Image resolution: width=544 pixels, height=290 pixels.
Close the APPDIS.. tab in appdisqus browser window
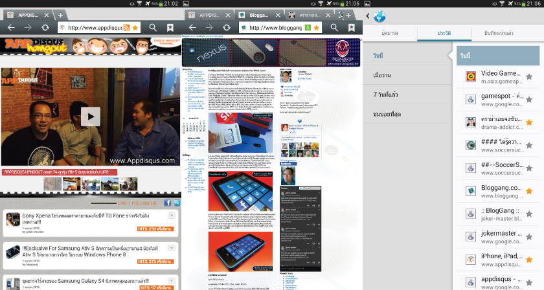point(47,16)
